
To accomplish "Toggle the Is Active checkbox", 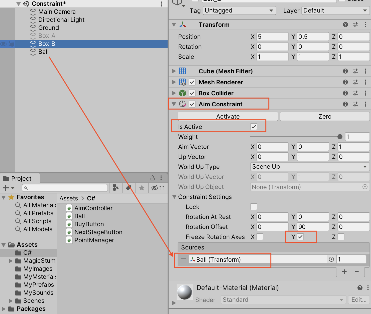I will coord(254,127).
